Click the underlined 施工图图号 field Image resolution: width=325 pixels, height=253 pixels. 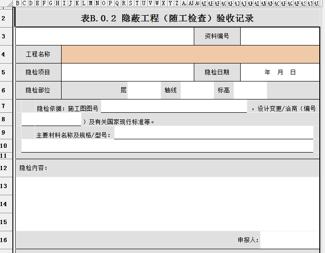pos(173,108)
